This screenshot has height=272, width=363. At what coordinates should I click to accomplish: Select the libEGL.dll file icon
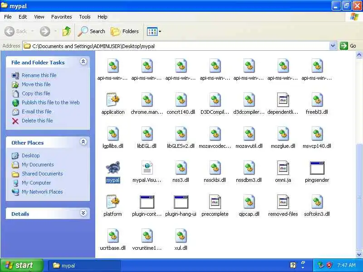147,134
